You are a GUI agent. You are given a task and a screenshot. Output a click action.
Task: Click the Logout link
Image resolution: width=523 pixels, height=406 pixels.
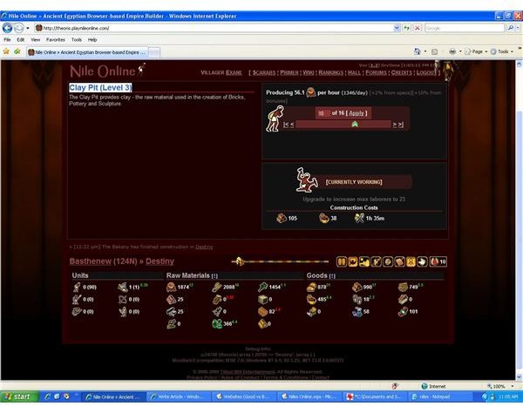(426, 72)
